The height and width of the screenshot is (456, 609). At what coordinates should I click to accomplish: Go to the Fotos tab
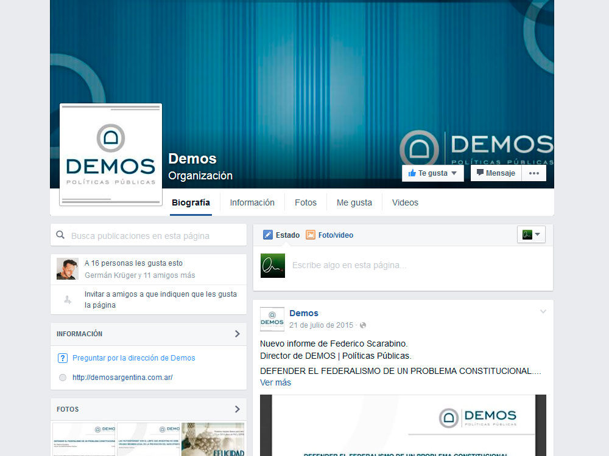[x=306, y=202]
